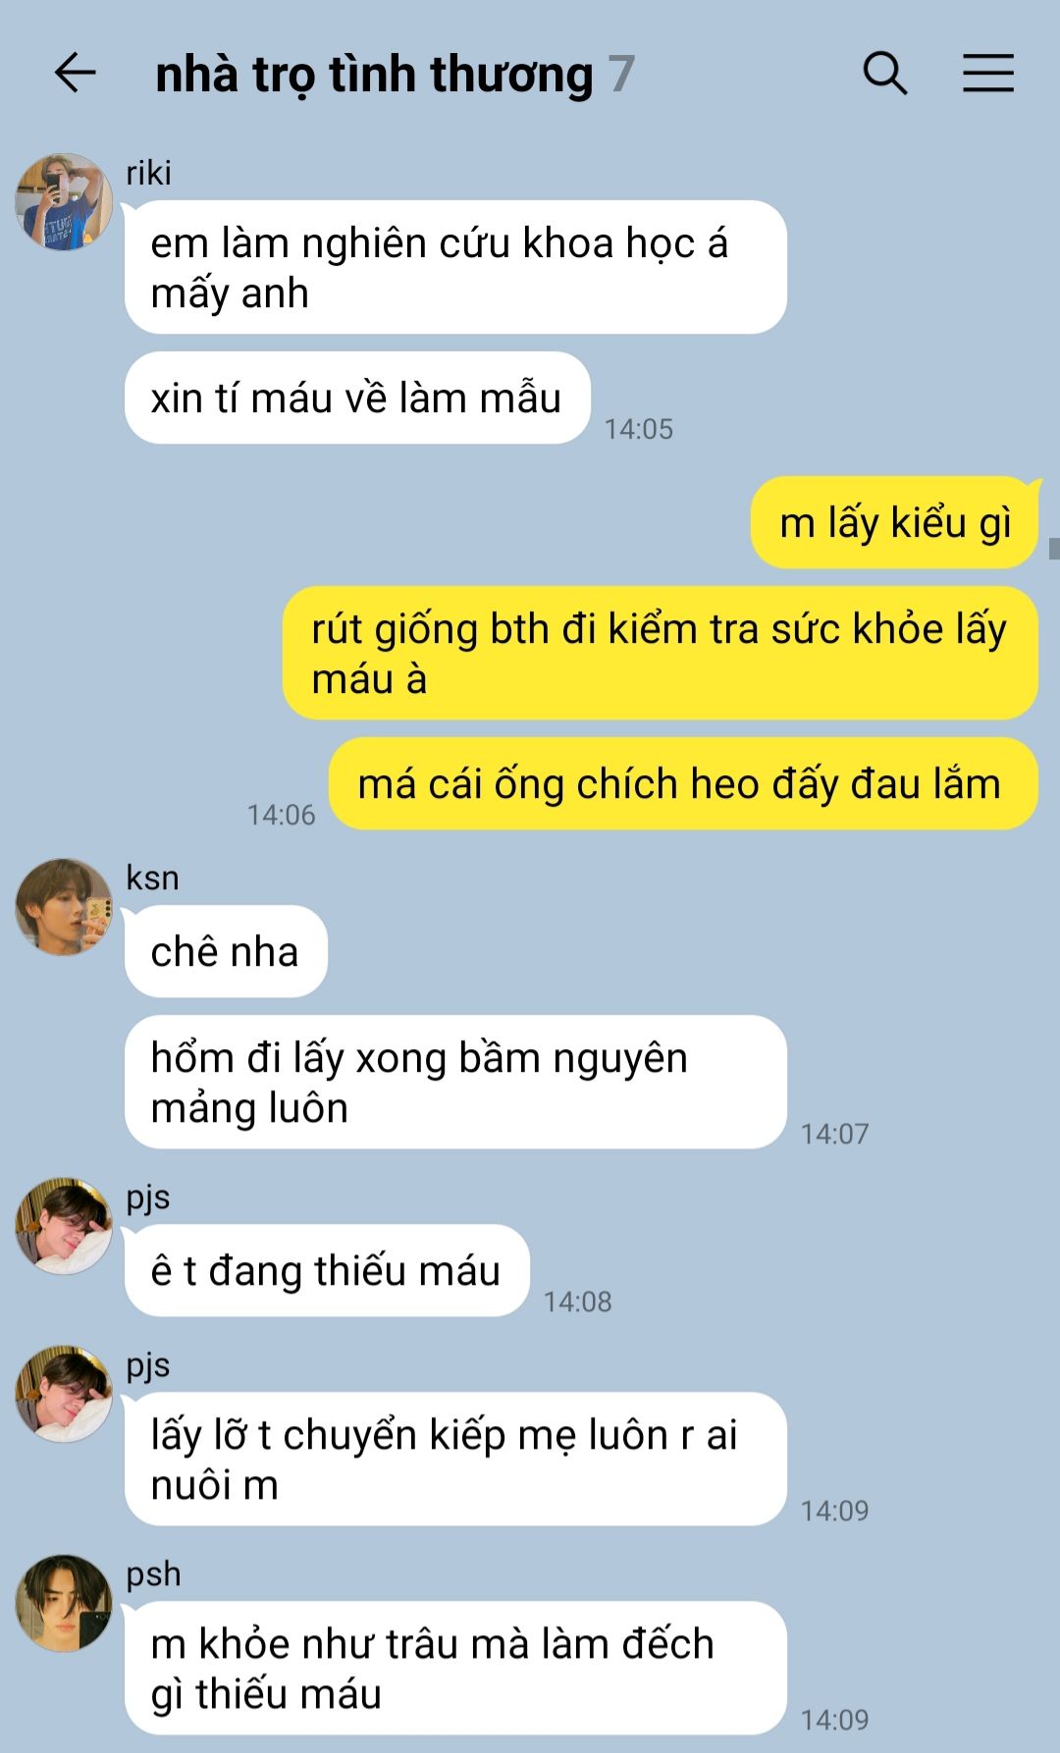Select the message 'hổm đi lấy xong bầm'
1060x1753 pixels.
(x=455, y=1082)
